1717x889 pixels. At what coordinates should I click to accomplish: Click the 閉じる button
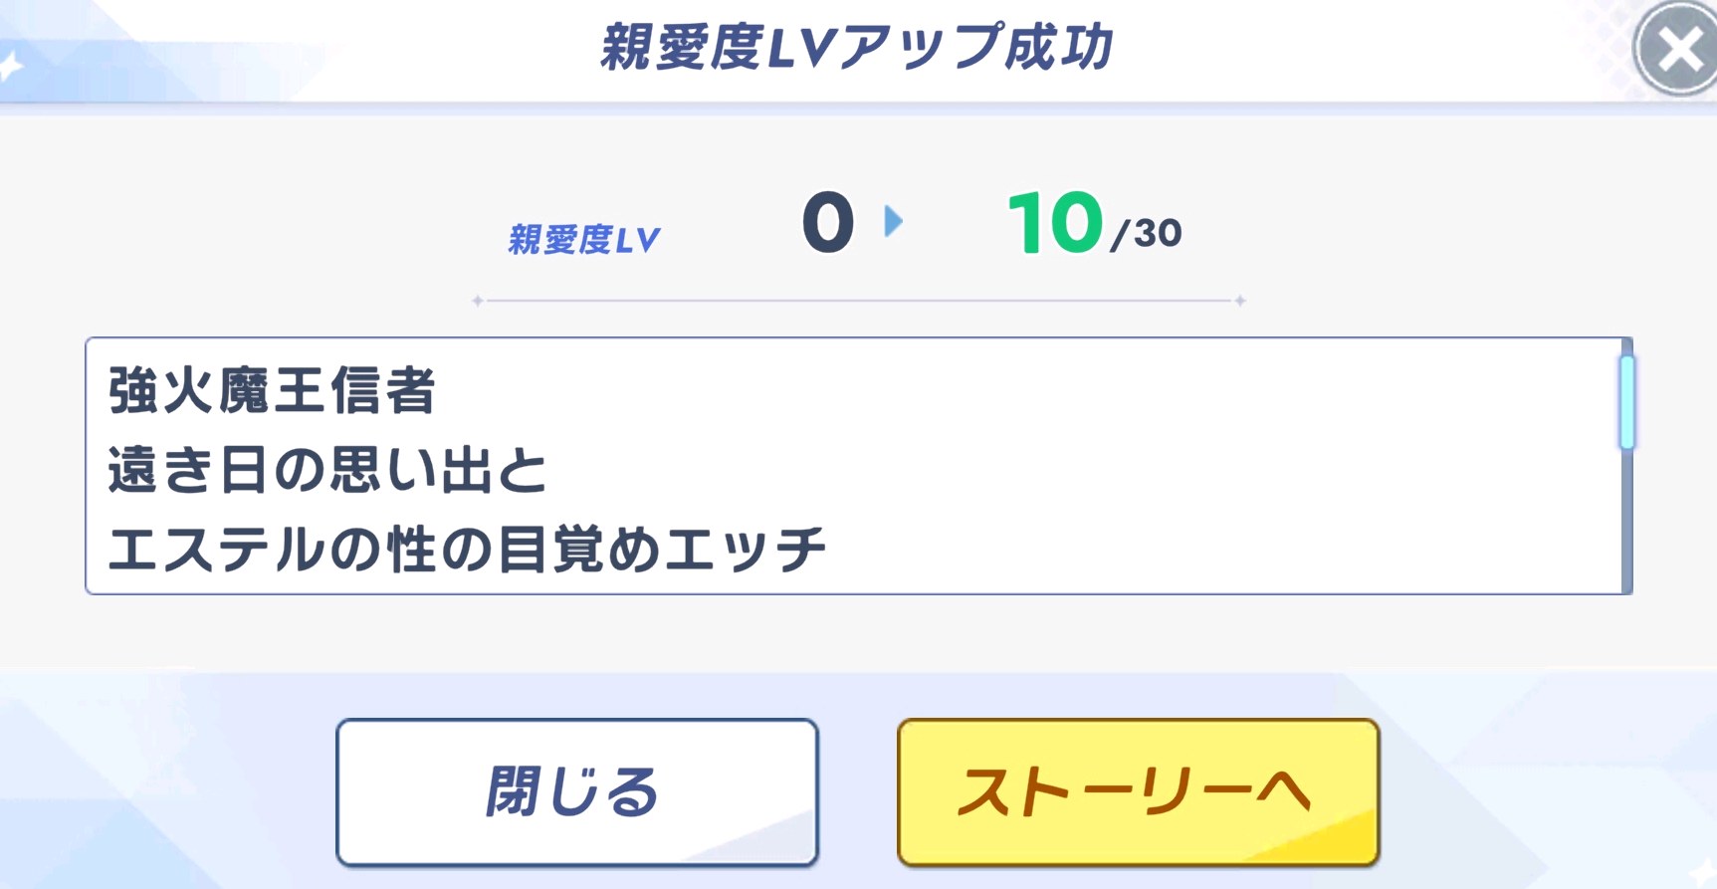[x=576, y=792]
